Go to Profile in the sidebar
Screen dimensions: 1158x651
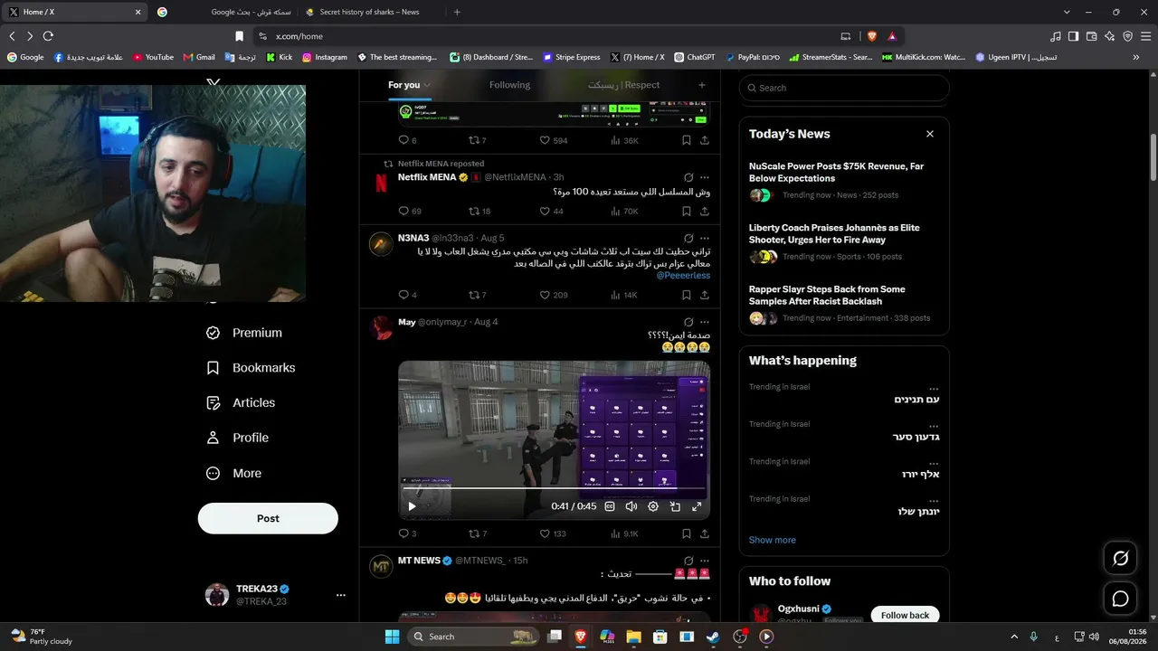[x=238, y=438]
